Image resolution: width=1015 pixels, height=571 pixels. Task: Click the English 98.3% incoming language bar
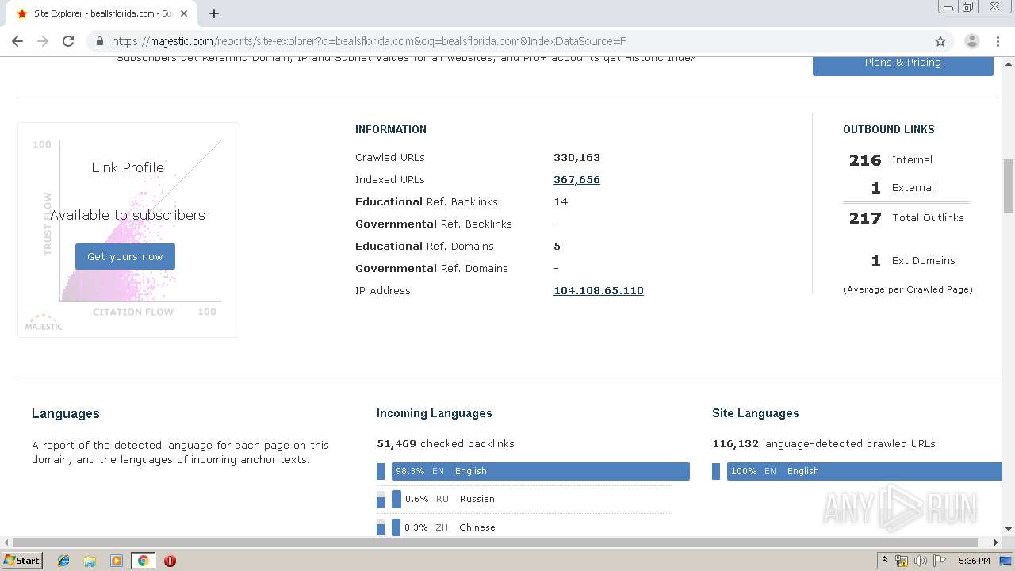click(541, 471)
